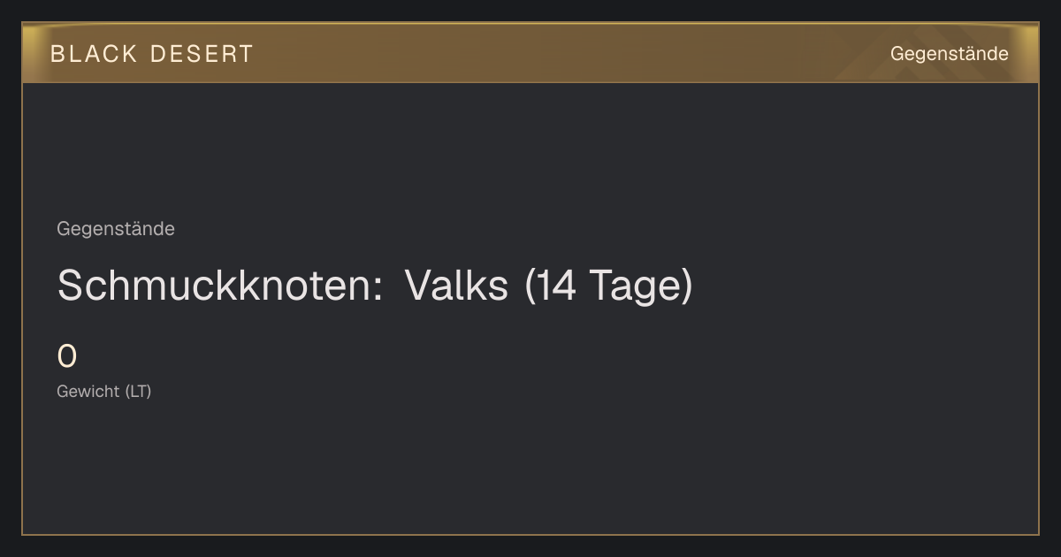Click the Gewicht (LT) label

pyautogui.click(x=104, y=392)
